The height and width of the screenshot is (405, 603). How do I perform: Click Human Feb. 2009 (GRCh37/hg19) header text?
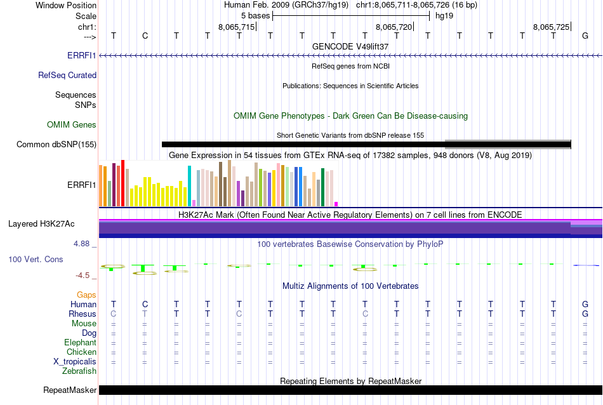[x=286, y=5]
